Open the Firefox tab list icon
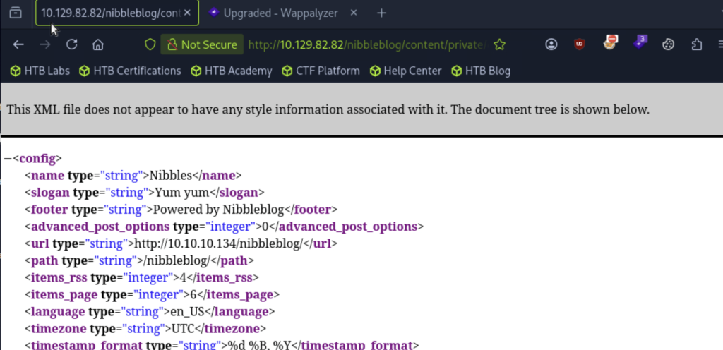Viewport: 723px width, 350px height. (16, 13)
